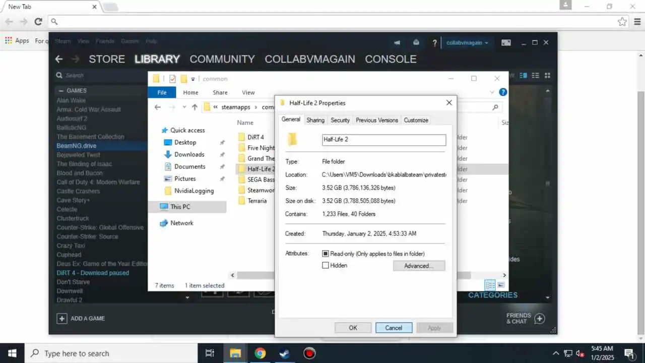Viewport: 645px width, 363px height.
Task: Select Castle Crashers in Steam game list
Action: tap(78, 191)
